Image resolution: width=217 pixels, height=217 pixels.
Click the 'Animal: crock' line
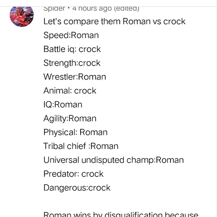coord(70,91)
